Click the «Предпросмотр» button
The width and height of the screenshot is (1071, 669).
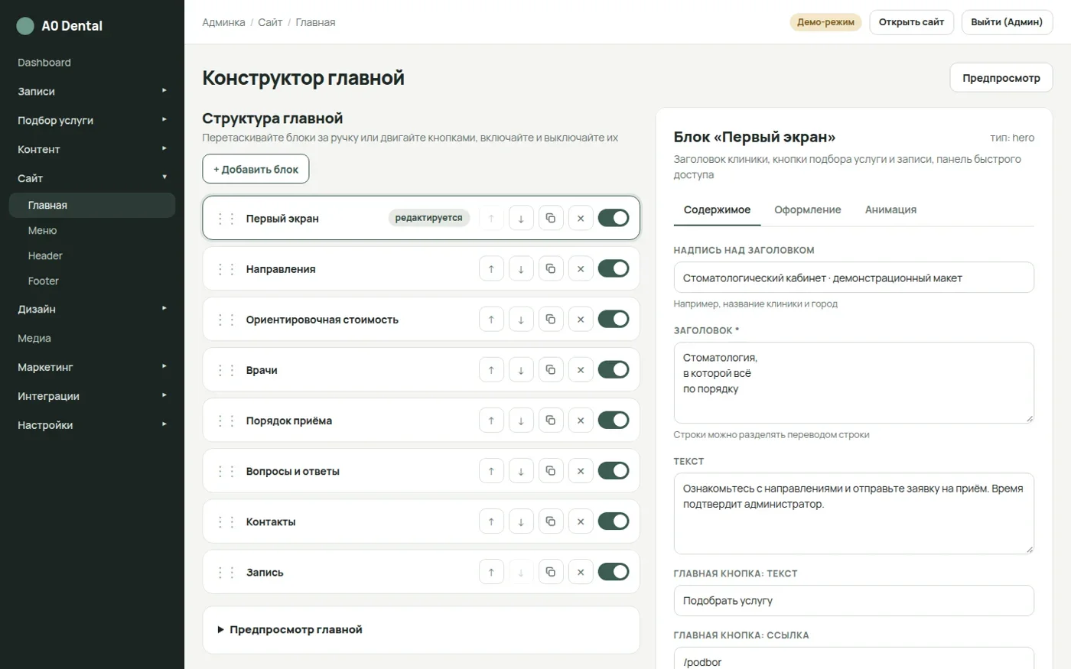click(x=1001, y=78)
